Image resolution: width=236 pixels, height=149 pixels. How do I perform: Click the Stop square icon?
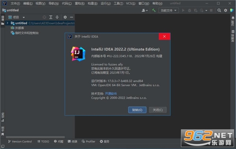[211, 10]
